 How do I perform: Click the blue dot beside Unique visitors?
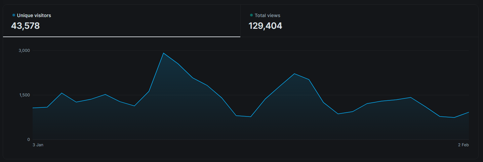[x=14, y=15]
